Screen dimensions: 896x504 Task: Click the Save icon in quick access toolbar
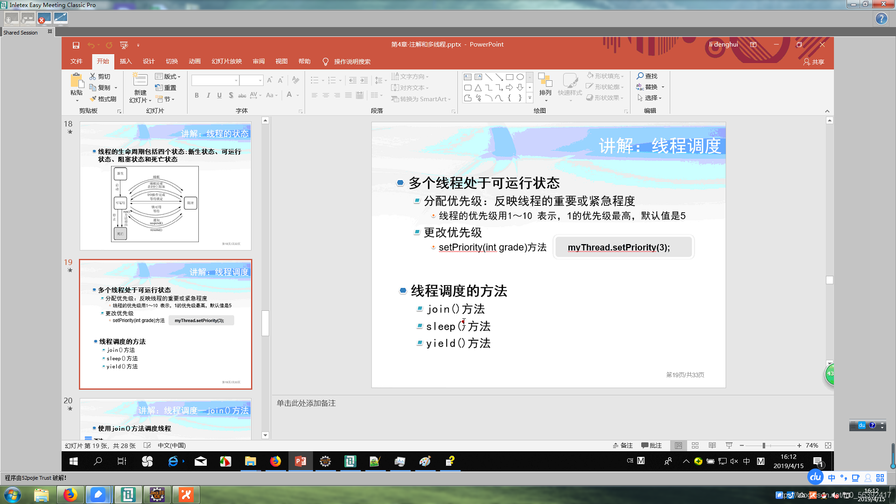(x=76, y=45)
